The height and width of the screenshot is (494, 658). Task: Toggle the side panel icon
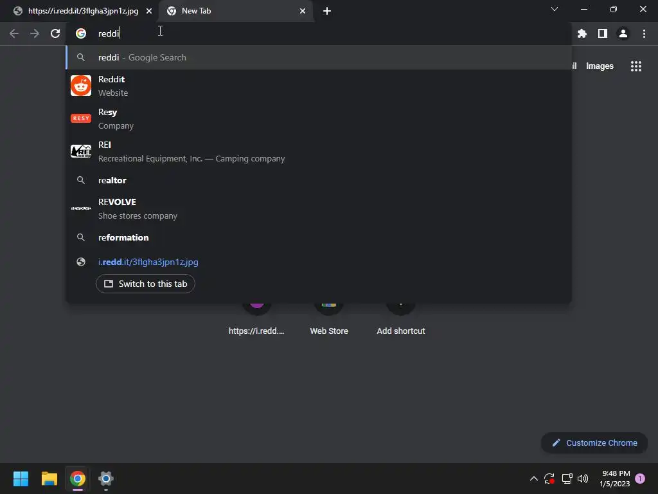[603, 33]
